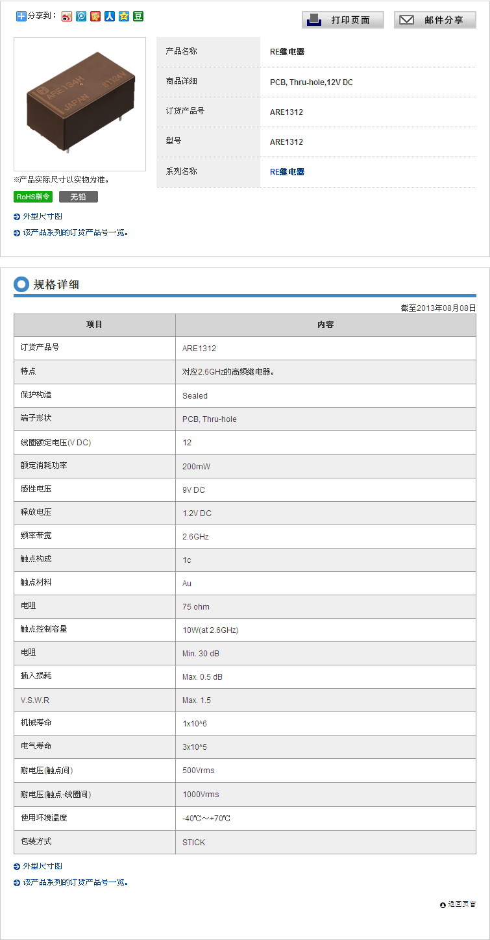This screenshot has height=940, width=490.
Task: Click the 规格详细 section heading
Action: click(56, 284)
